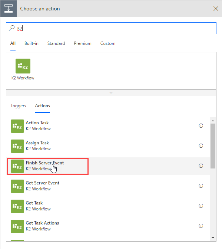Viewport: 222px width, 249px height.
Task: Click the actions list scrollbar thumb
Action: [213, 146]
